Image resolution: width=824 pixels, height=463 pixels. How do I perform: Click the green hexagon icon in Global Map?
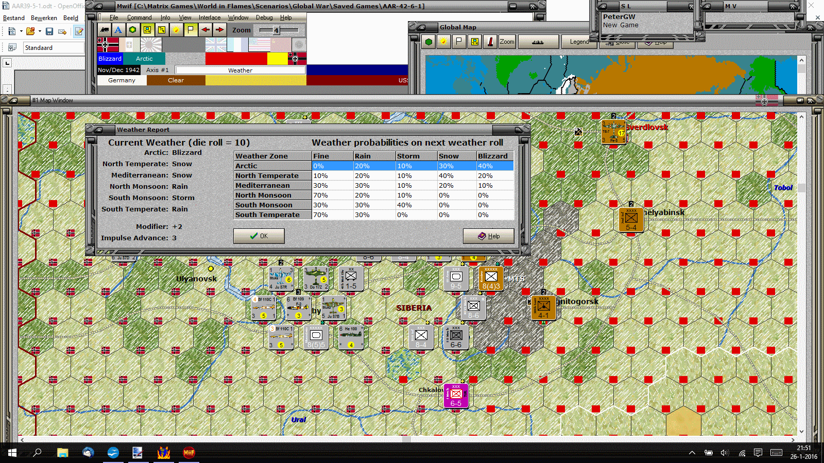428,42
